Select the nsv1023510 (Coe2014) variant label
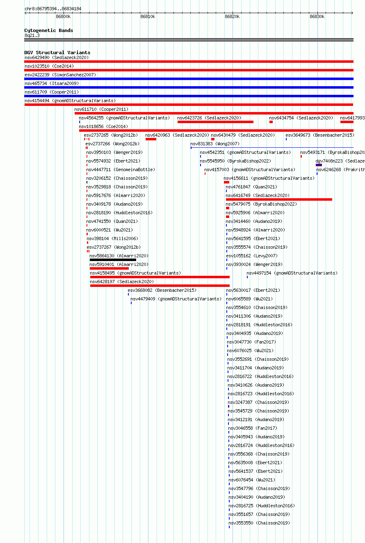365x543 pixels. [x=49, y=66]
